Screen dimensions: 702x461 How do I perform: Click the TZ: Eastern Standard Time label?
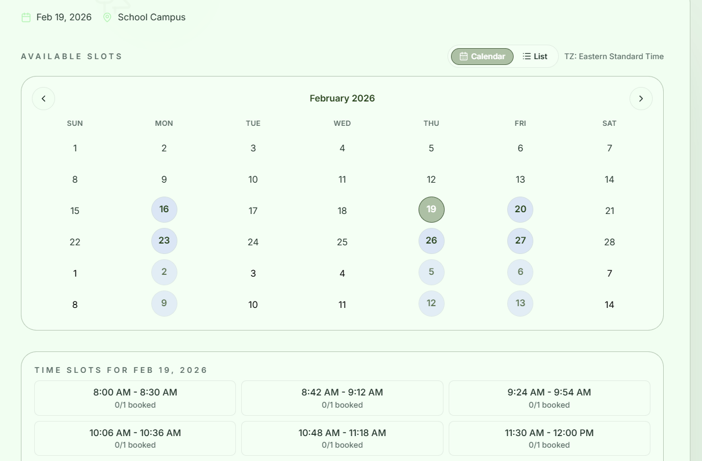(x=614, y=56)
